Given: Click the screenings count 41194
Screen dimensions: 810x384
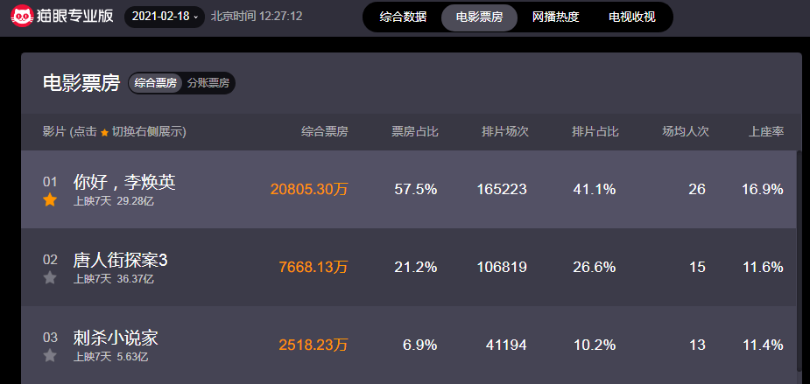Looking at the screenshot, I should (506, 345).
